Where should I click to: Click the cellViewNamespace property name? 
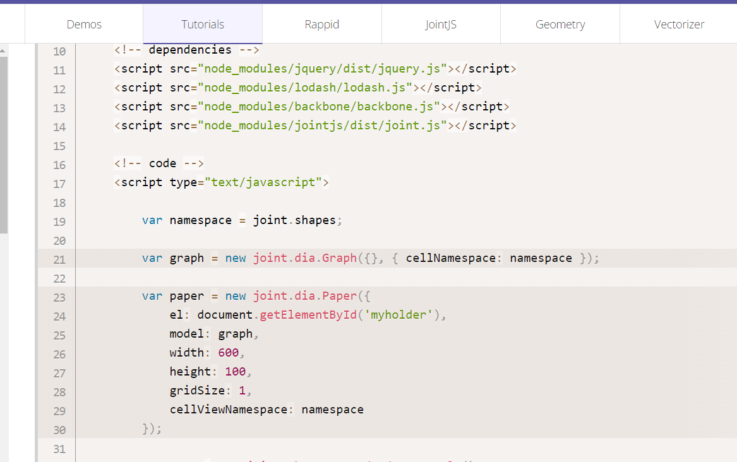click(x=229, y=410)
